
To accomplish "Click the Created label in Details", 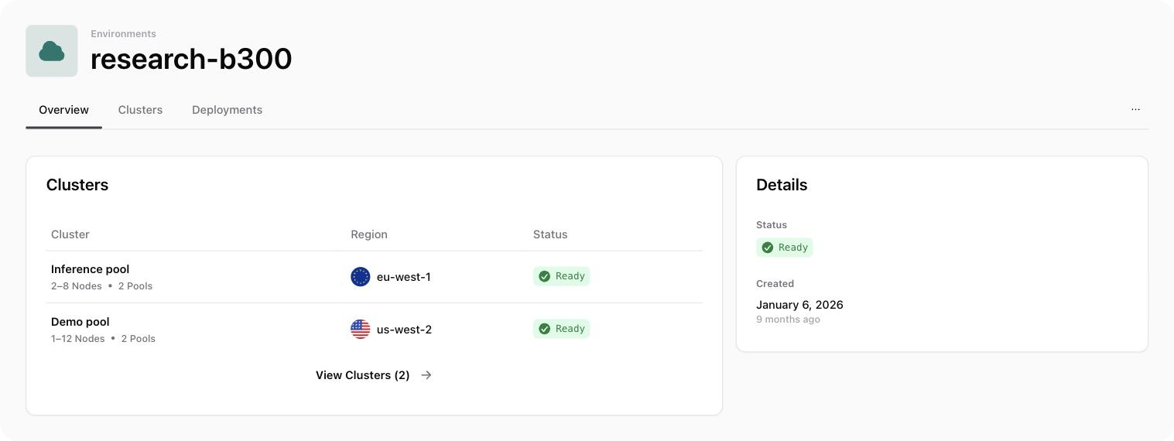I will 775,284.
